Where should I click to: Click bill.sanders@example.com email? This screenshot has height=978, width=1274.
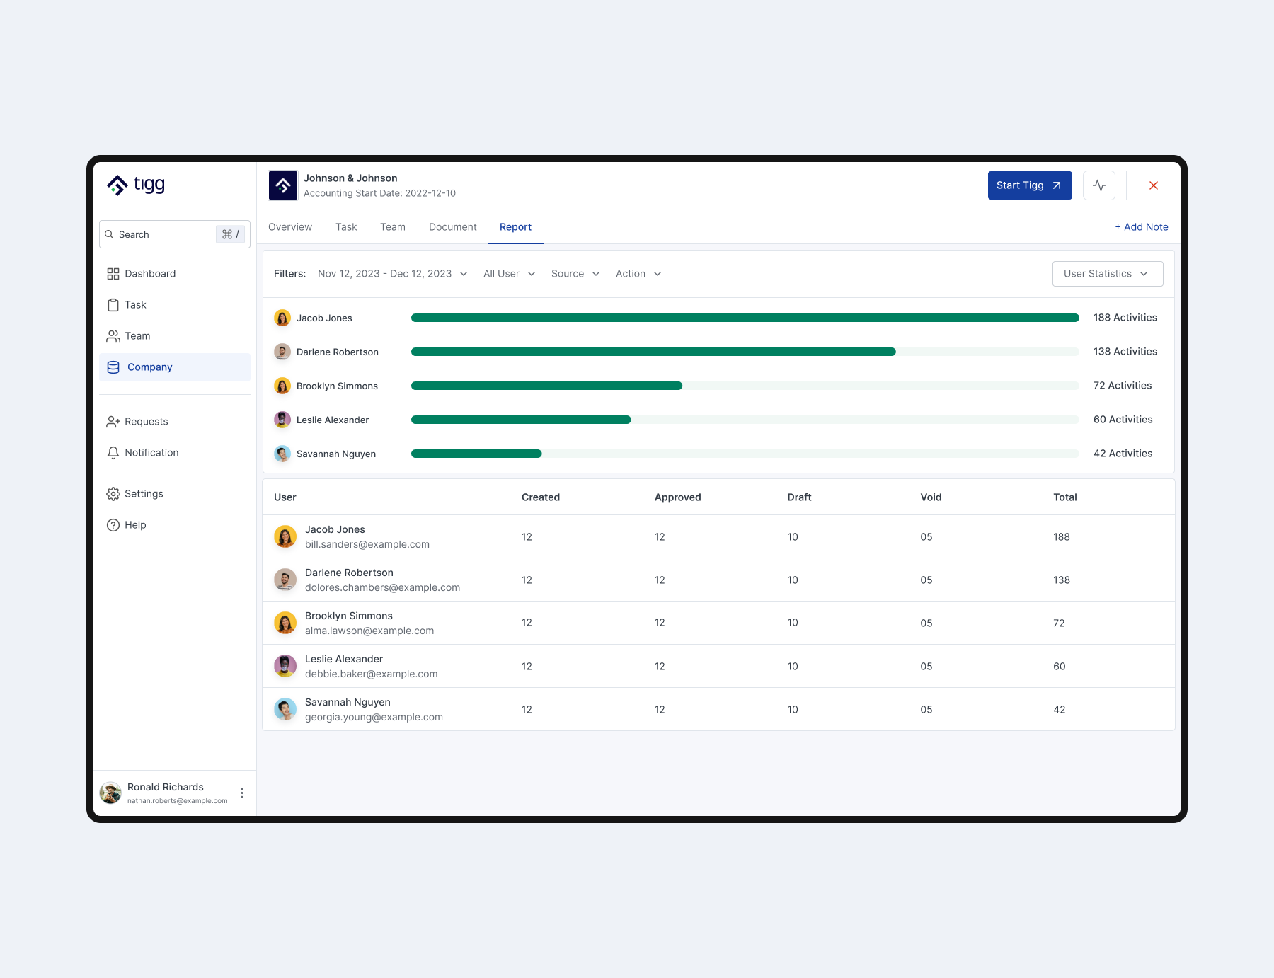pos(367,545)
